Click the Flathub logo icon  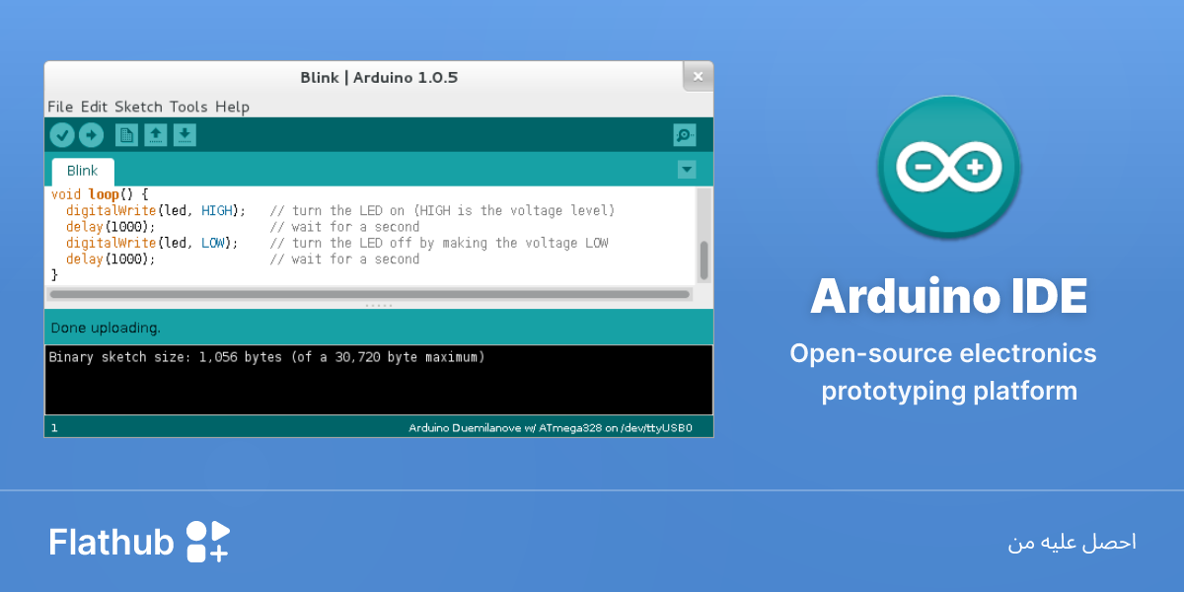pyautogui.click(x=208, y=542)
